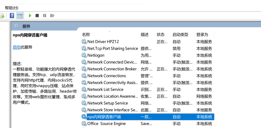
Task: Select the Netlogon service name
Action: (x=96, y=55)
